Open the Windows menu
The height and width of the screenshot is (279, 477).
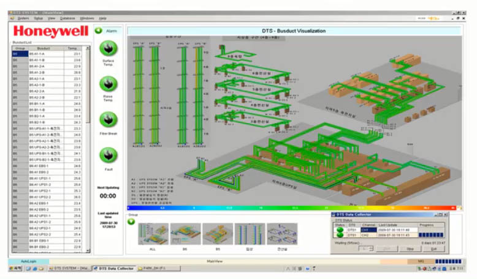click(87, 18)
